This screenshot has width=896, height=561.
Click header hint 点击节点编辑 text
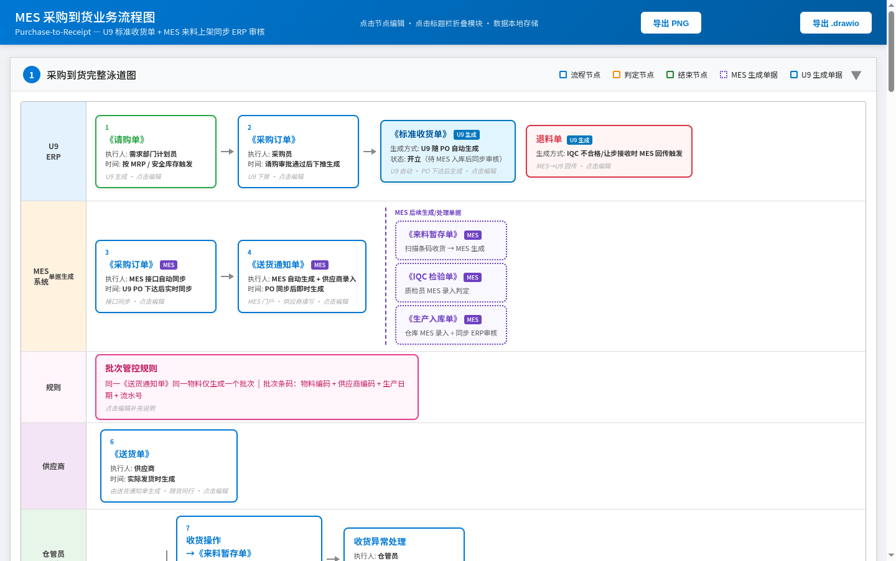(x=382, y=23)
